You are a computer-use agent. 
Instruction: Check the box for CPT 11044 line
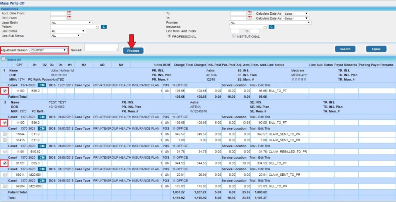click(5, 134)
